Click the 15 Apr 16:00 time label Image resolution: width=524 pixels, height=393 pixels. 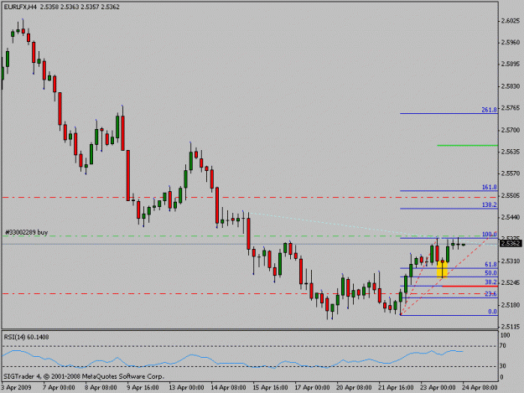pyautogui.click(x=270, y=387)
